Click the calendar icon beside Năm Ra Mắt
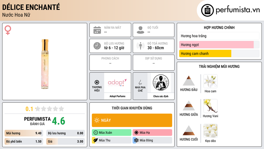 click(97, 30)
